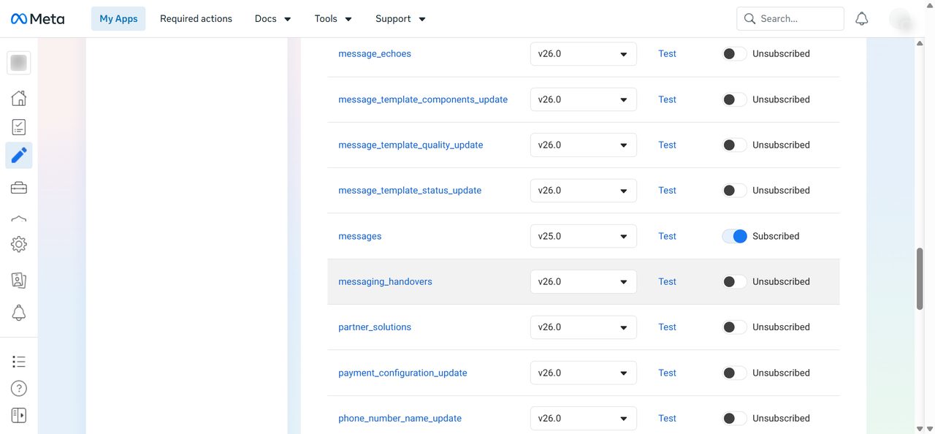The image size is (935, 434).
Task: Go to the Dashboard home icon in the sidebar
Action: coord(19,98)
